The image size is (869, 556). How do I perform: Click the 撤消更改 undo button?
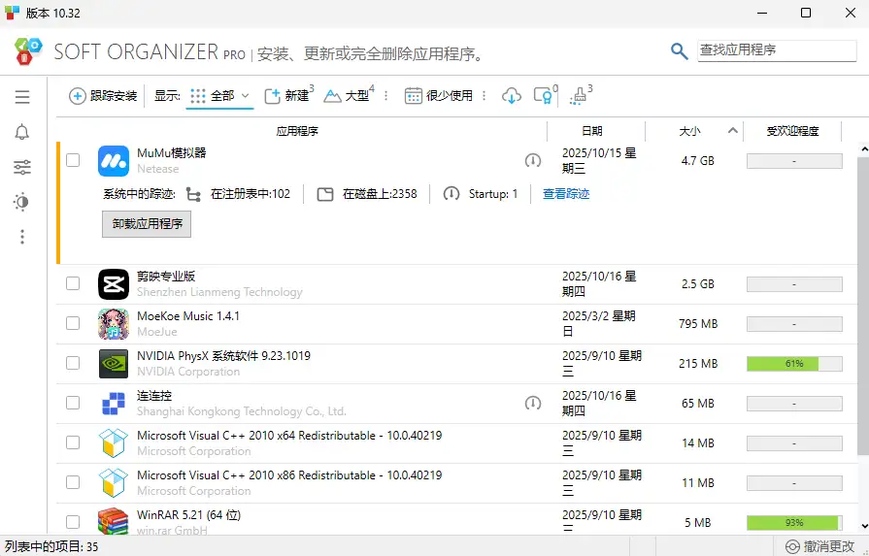click(x=820, y=546)
